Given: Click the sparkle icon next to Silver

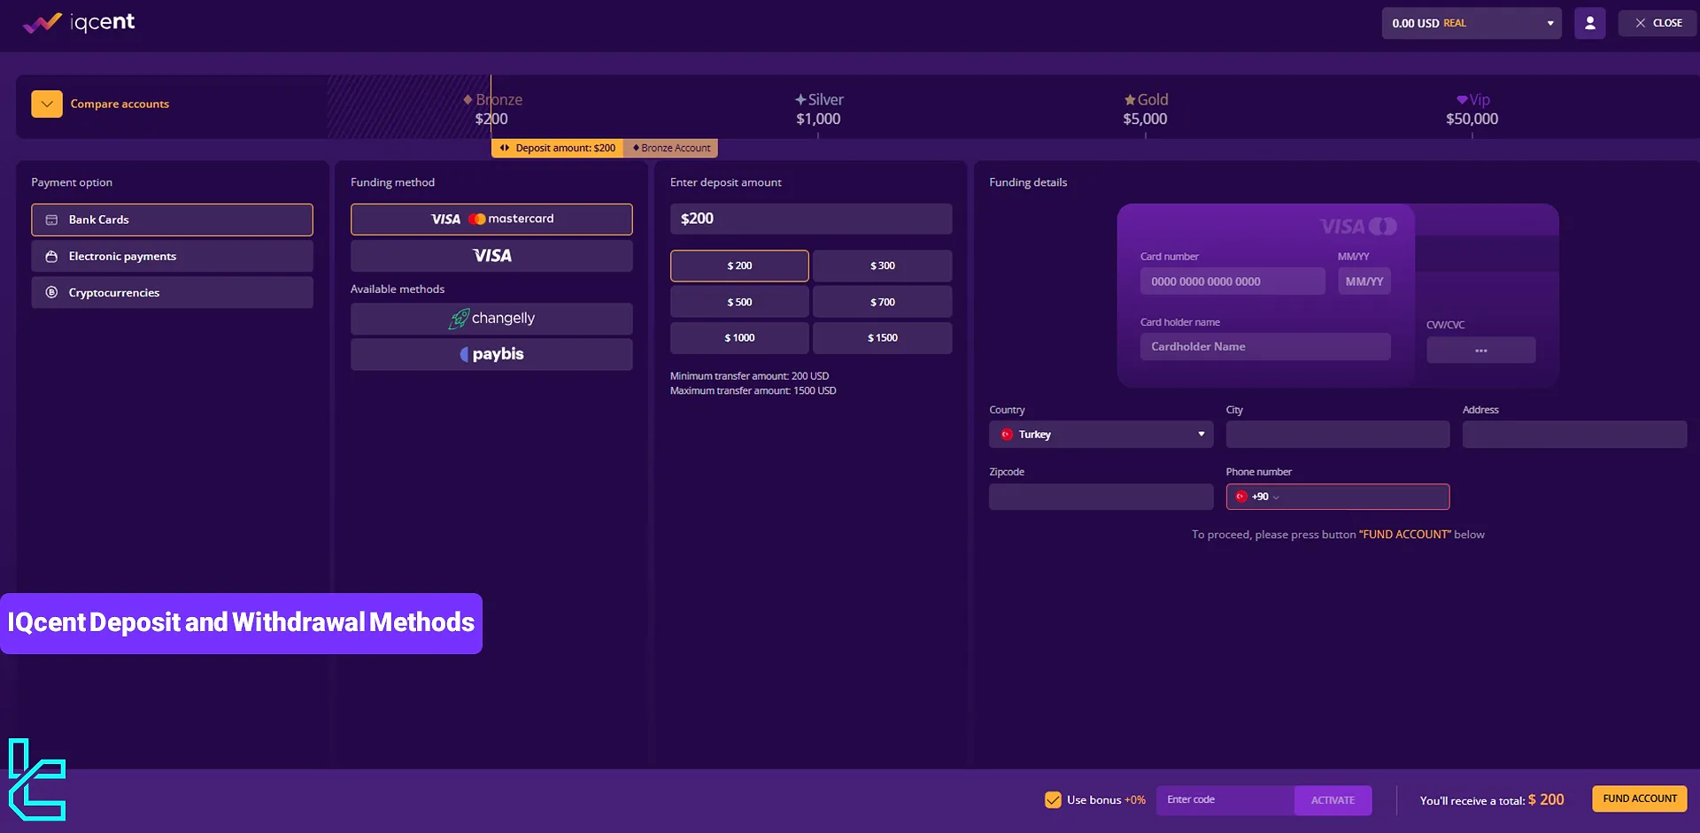Looking at the screenshot, I should (x=800, y=100).
